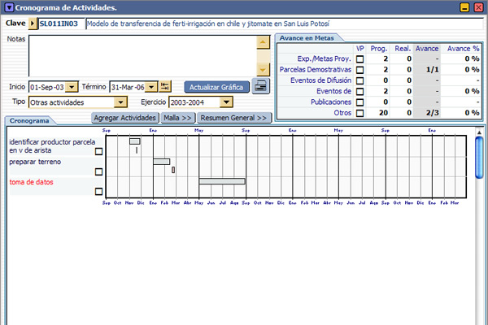This screenshot has height=325, width=488.
Task: Close the Cronograma de Actividades window
Action: 478,7
